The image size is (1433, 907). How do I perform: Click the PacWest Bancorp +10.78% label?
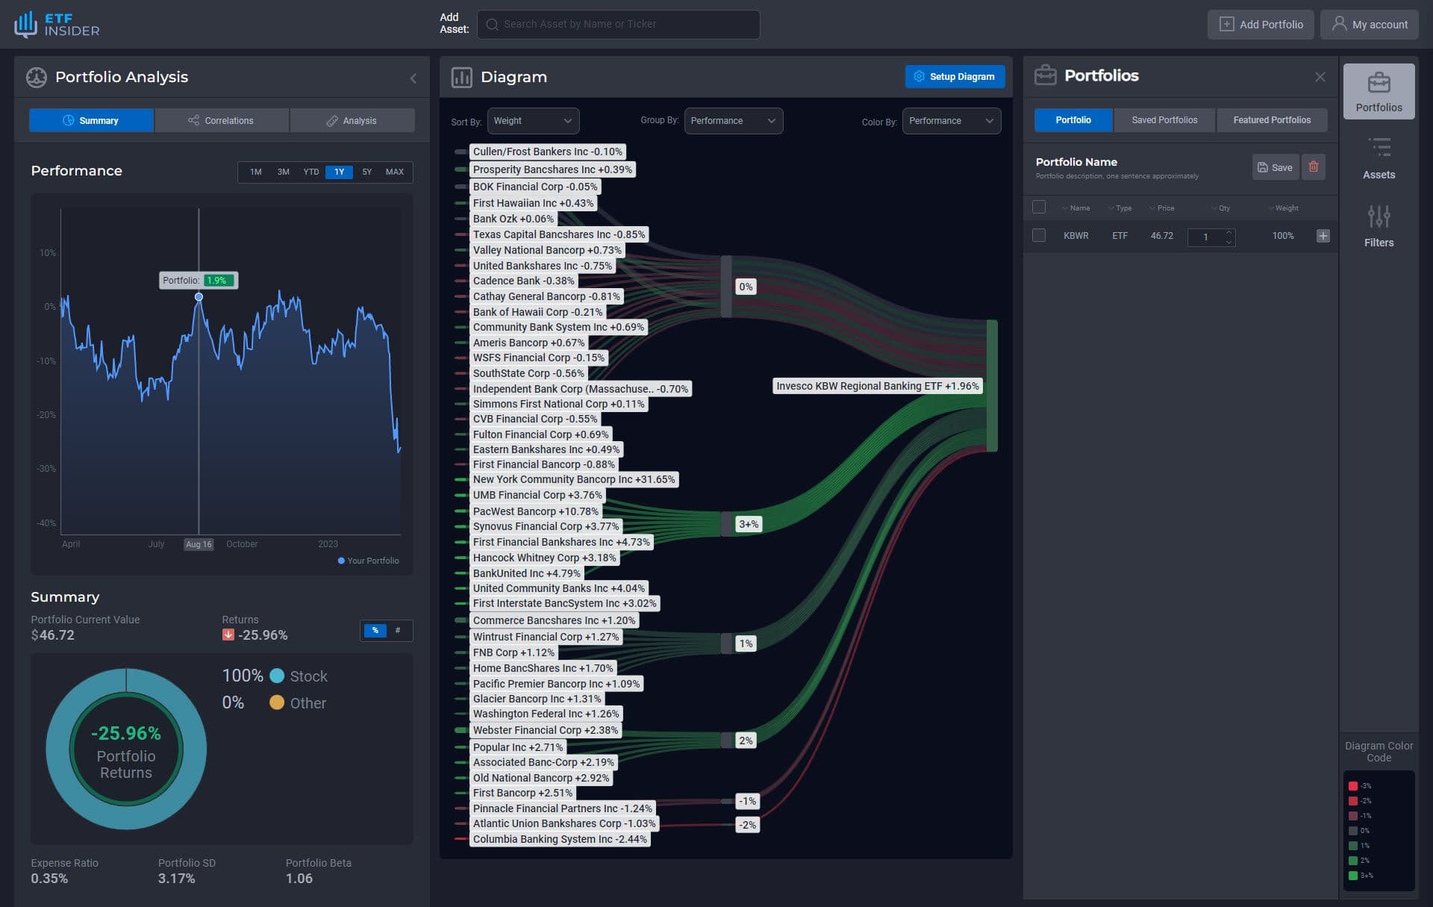coord(536,511)
